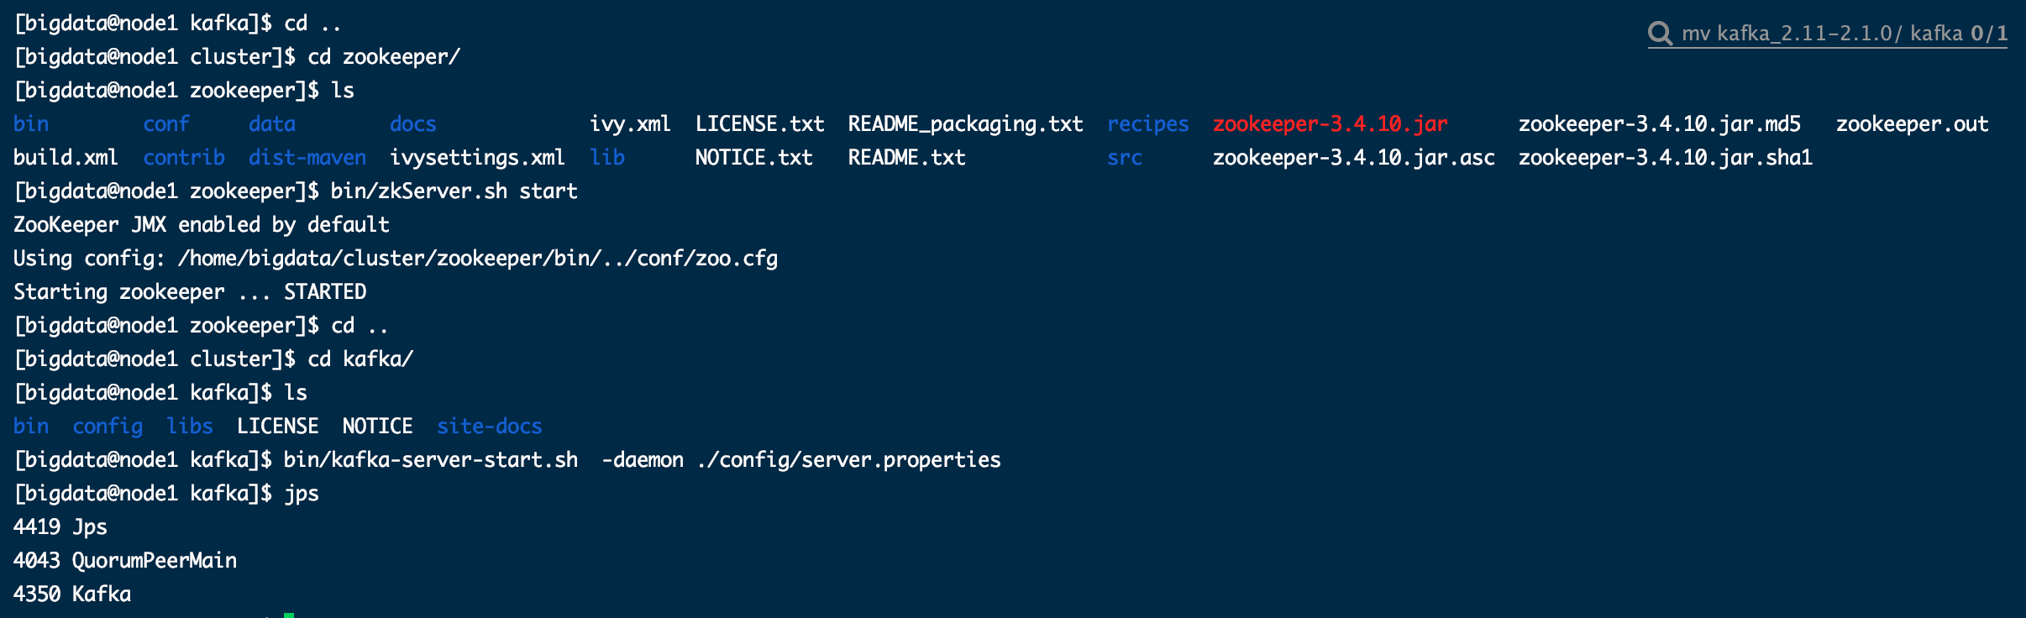Click the dist-maven directory in the listing
The image size is (2026, 618).
click(307, 158)
